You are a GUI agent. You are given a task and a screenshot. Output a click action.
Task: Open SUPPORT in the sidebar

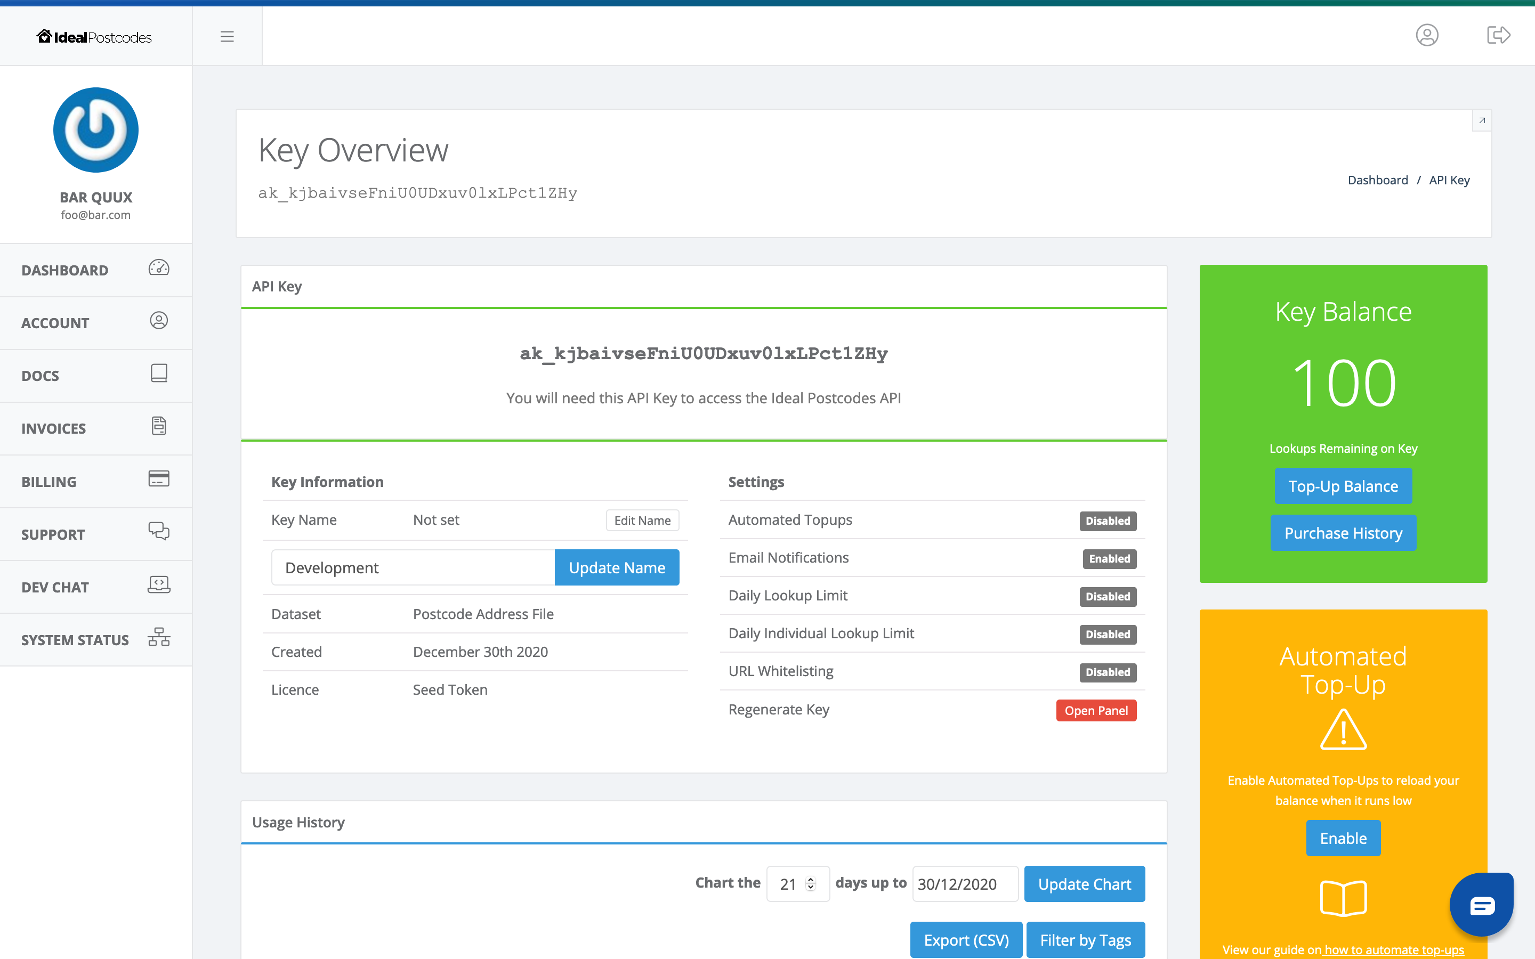pos(96,534)
